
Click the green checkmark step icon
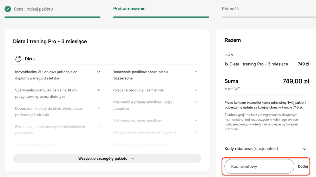[8, 9]
